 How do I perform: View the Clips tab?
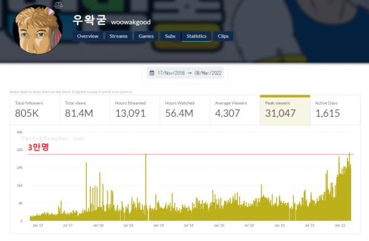[x=223, y=36]
